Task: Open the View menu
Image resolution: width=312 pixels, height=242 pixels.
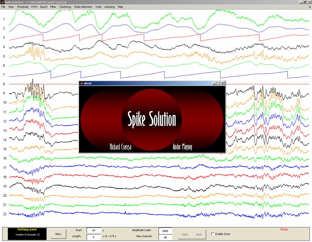Action: 11,7
